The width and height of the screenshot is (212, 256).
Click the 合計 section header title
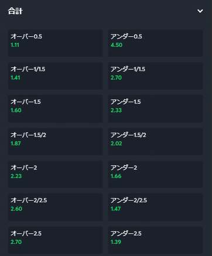pyautogui.click(x=15, y=11)
